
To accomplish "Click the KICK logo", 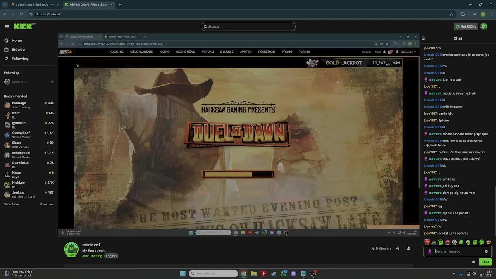I will tap(25, 26).
